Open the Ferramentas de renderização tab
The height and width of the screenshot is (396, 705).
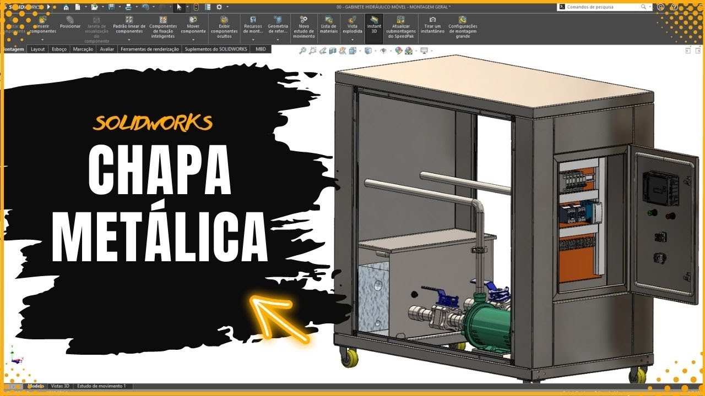coord(150,49)
